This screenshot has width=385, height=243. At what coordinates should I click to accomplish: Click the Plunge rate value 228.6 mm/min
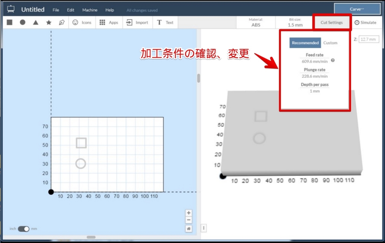[x=315, y=76]
